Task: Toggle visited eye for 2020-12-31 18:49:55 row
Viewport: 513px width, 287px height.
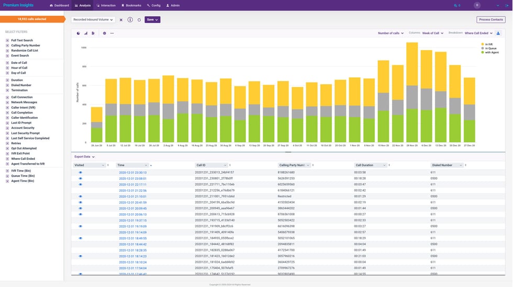Action: tap(81, 238)
